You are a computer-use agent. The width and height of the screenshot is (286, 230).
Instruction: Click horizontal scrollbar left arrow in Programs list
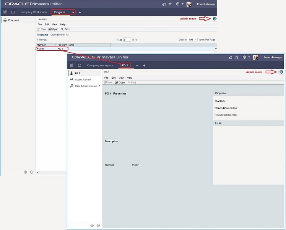click(x=38, y=172)
